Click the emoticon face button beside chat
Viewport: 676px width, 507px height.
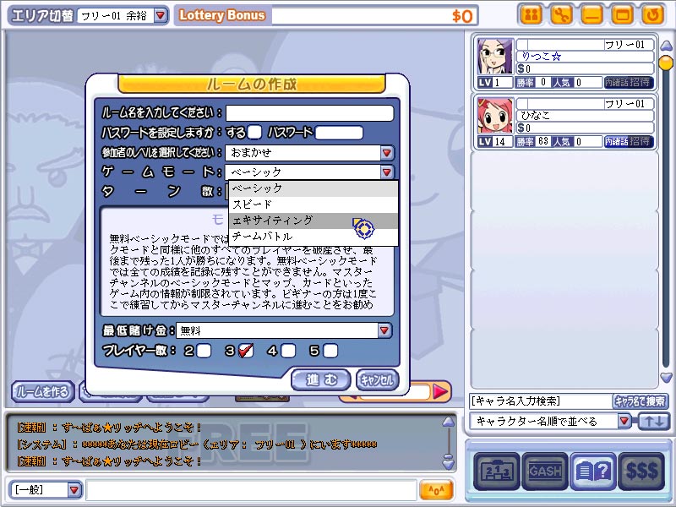[436, 490]
